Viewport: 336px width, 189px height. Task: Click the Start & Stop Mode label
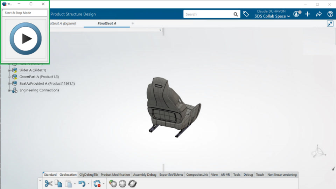(18, 13)
